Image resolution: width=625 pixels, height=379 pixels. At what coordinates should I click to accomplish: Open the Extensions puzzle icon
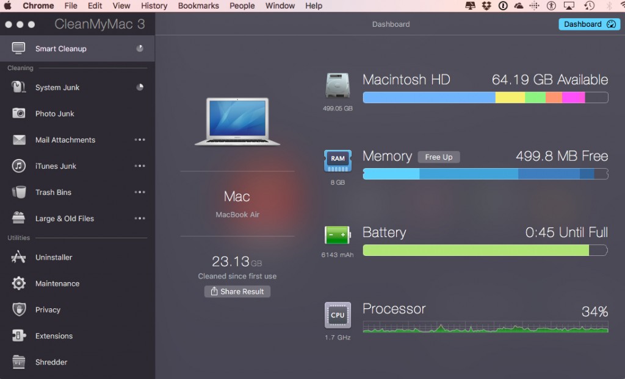(18, 336)
